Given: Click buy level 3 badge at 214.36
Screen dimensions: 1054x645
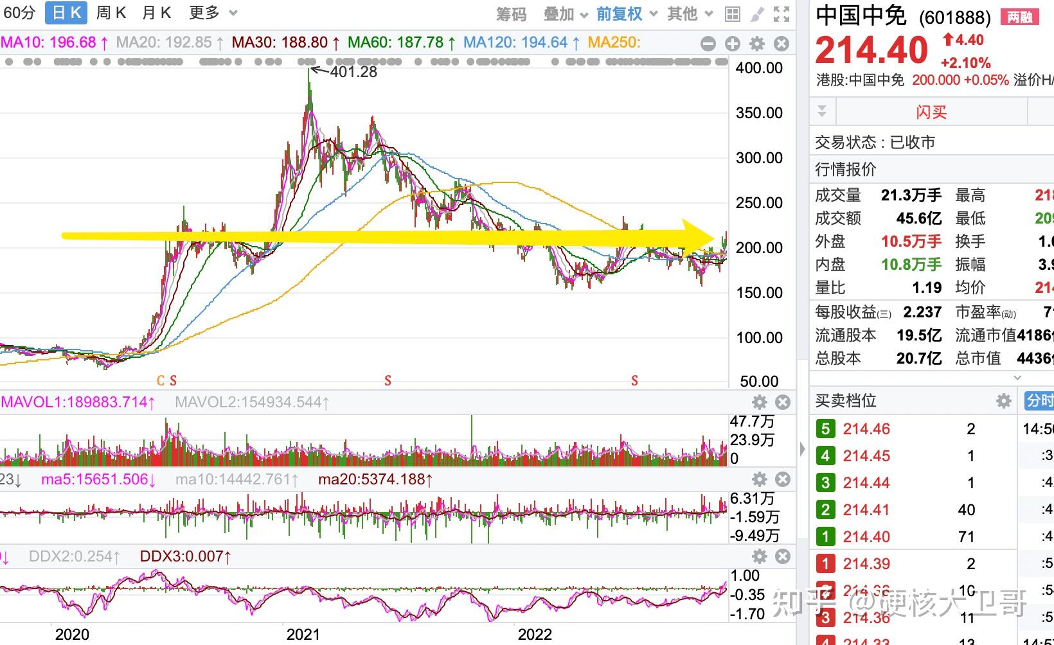Looking at the screenshot, I should click(826, 618).
